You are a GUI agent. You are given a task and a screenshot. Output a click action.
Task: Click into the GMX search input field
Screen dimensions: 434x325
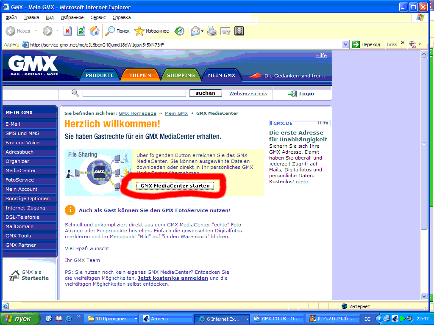pyautogui.click(x=134, y=93)
